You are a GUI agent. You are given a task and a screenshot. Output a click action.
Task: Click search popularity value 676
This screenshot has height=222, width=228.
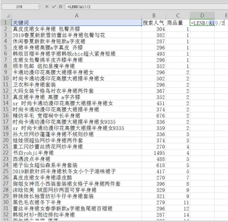pos(154,116)
